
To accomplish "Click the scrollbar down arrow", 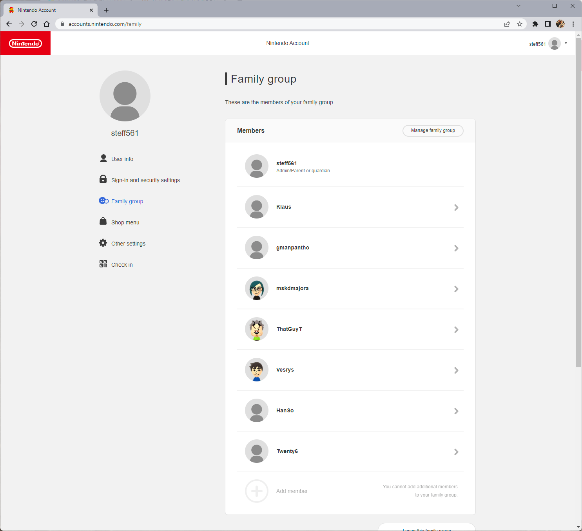I will (x=578, y=527).
